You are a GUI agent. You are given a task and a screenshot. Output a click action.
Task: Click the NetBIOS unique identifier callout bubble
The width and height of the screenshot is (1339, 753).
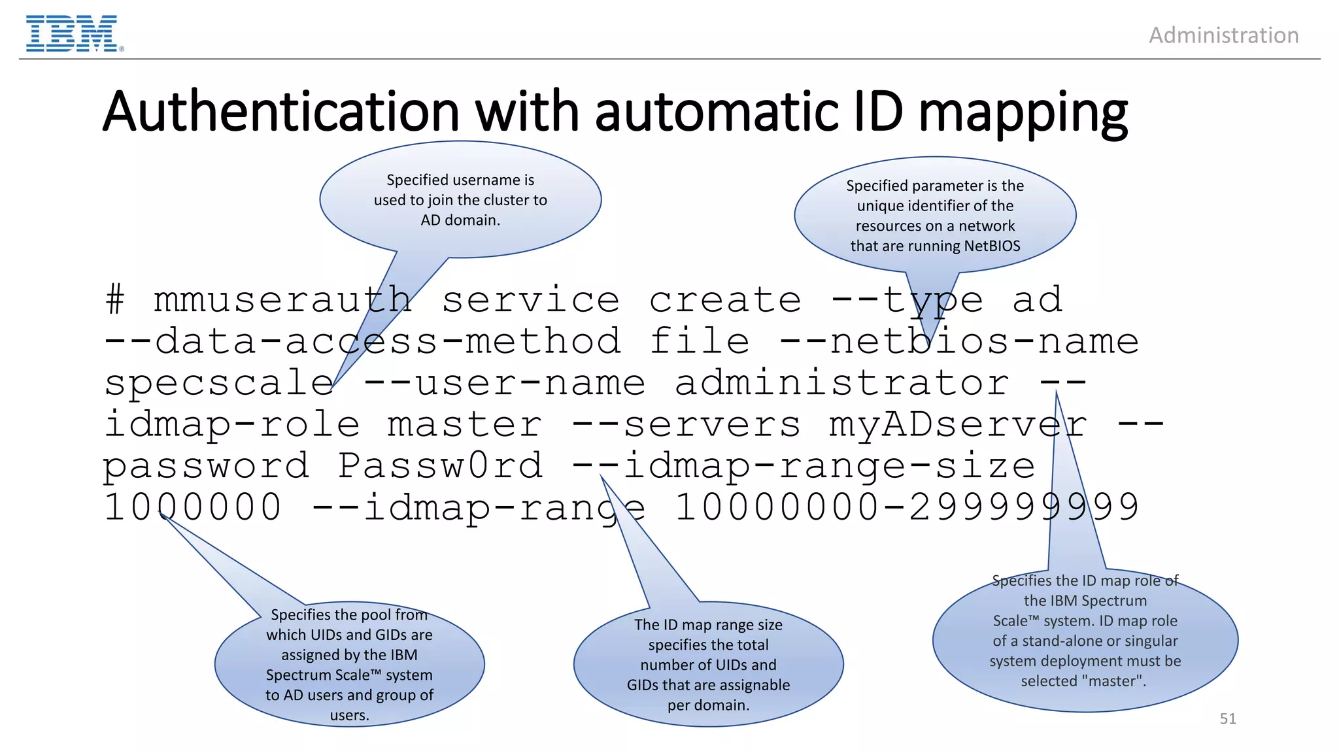tap(934, 216)
